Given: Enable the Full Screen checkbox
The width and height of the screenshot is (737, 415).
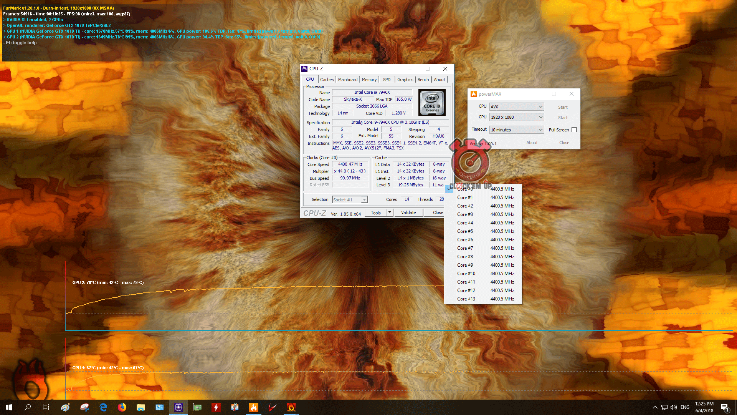Looking at the screenshot, I should click(x=574, y=130).
